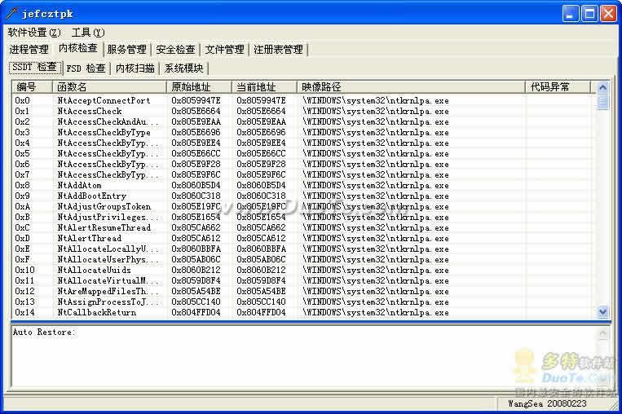Sort by the 当前地址 column header

tap(264, 87)
